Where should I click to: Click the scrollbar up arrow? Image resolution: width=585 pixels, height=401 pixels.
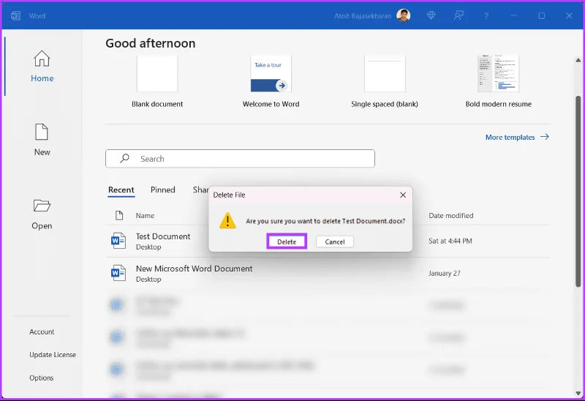[578, 60]
